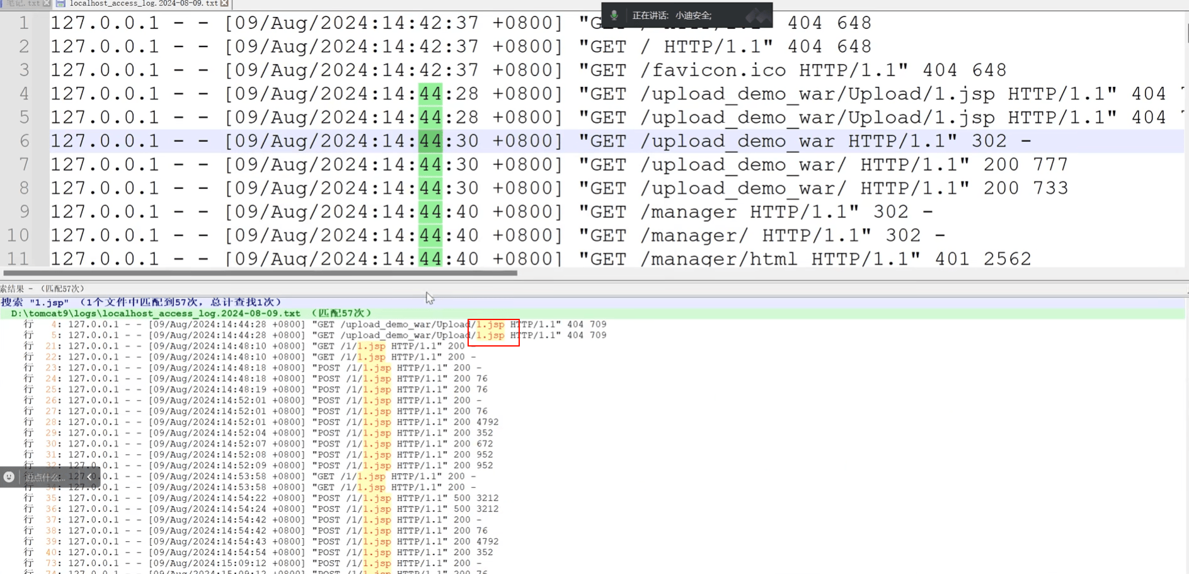
Task: Open search result 行 23 POST at 14:48:18
Action: (252, 368)
